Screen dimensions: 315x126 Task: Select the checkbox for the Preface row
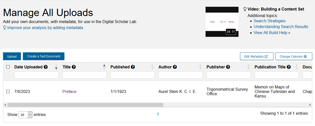click(8, 92)
